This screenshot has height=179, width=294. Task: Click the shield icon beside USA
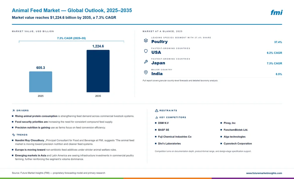(x=146, y=51)
